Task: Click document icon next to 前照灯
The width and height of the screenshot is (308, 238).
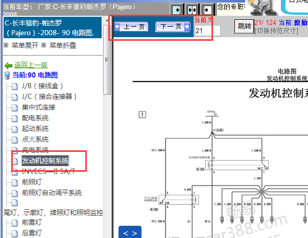Action: pos(15,182)
